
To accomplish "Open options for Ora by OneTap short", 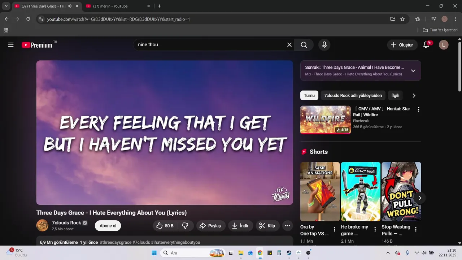I will (x=334, y=229).
